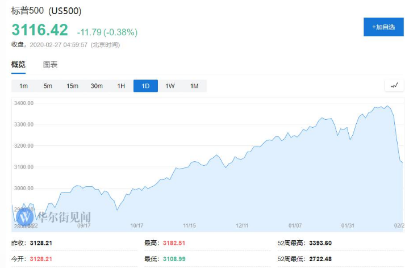Choose the 1M monthly interval
This screenshot has width=405, height=268.
(x=194, y=86)
